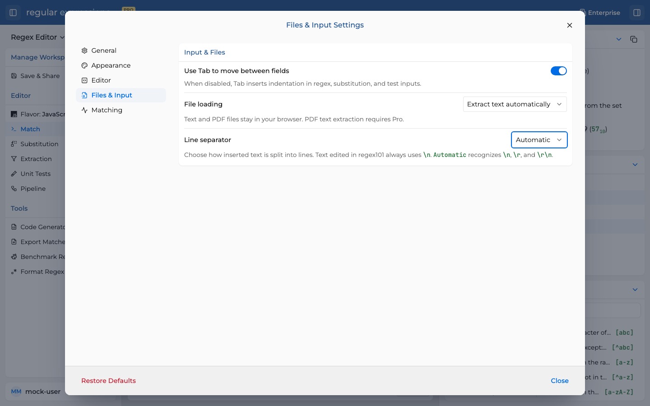Screen dimensions: 650x406
Task: Click the copy icon in the right panel
Action: [x=634, y=39]
